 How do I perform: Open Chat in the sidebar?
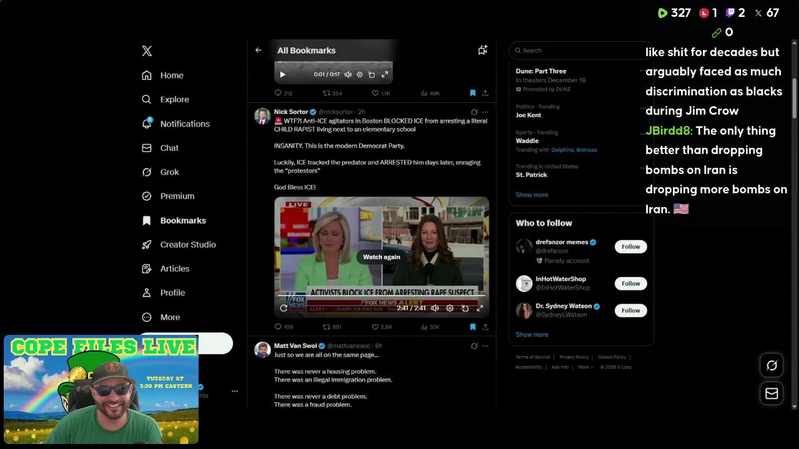pyautogui.click(x=160, y=148)
